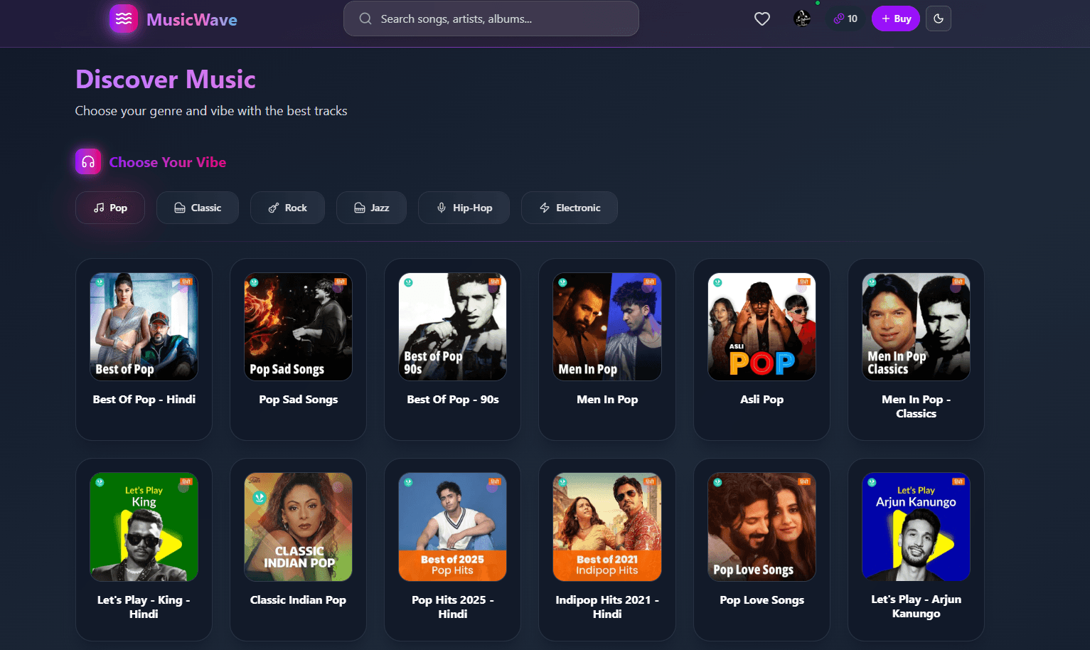
Task: Focus the search songs input field
Action: pyautogui.click(x=491, y=18)
